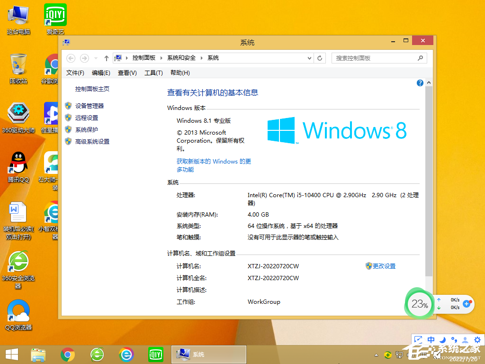Open the address bar dropdown arrow

point(309,58)
